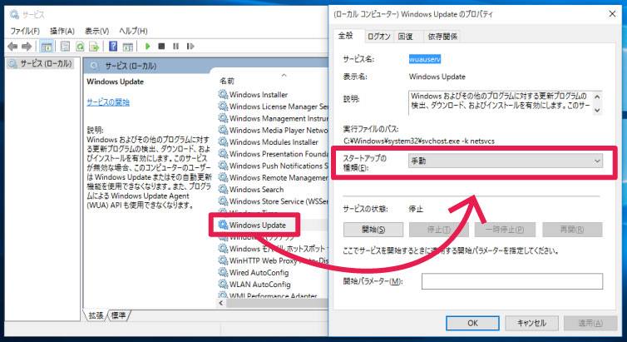
Task: Select Windows Remote Management row
Action: point(273,177)
